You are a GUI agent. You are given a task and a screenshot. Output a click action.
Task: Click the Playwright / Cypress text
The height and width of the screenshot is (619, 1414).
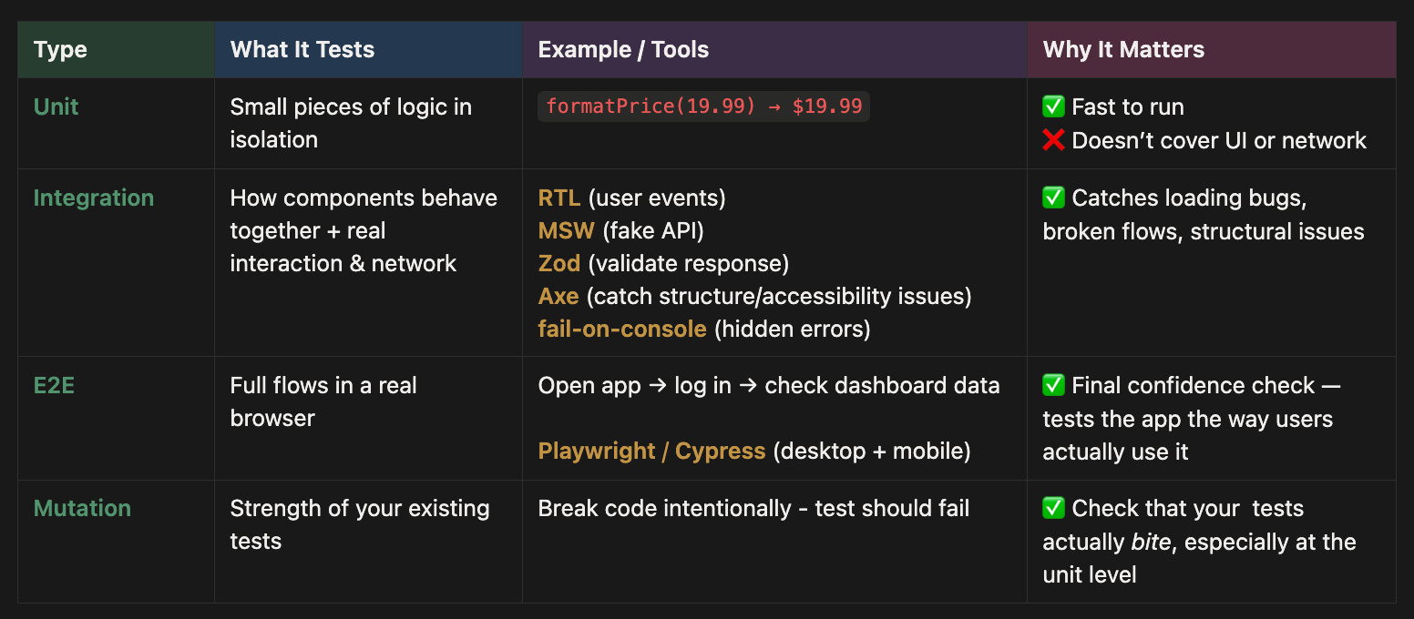click(651, 452)
